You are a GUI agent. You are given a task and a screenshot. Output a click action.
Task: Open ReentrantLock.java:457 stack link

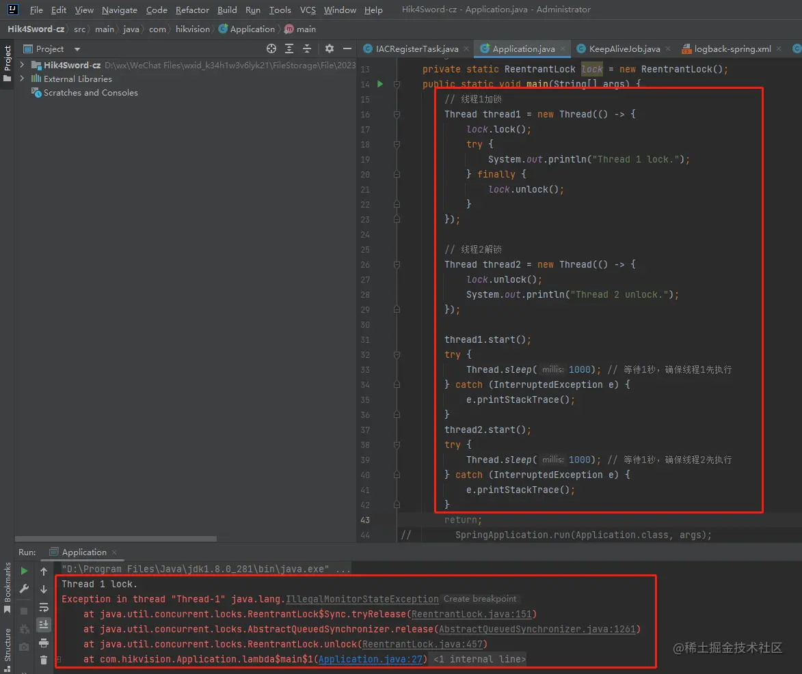click(423, 645)
